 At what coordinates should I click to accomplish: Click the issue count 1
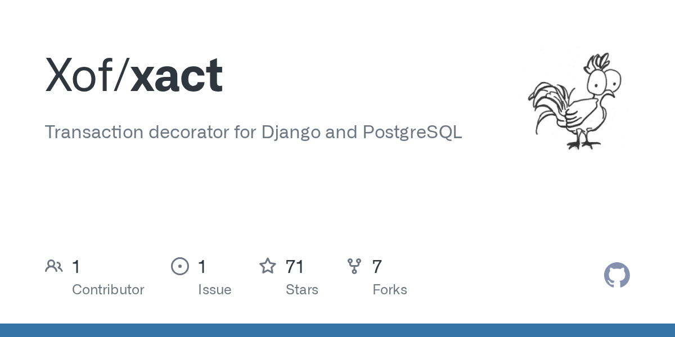pyautogui.click(x=202, y=266)
